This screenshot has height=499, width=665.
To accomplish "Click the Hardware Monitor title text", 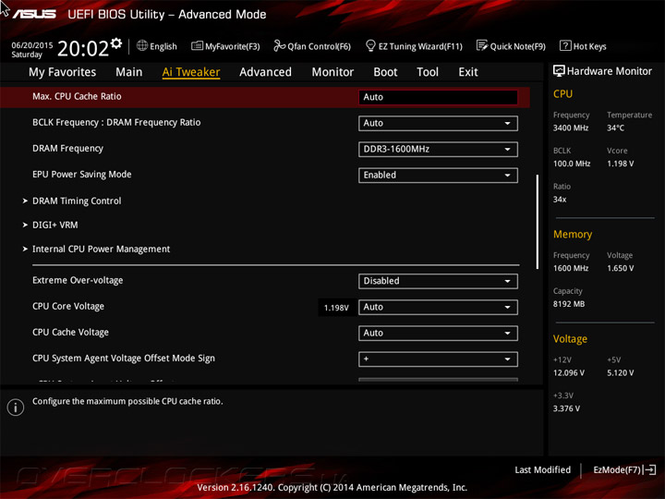I will 610,71.
